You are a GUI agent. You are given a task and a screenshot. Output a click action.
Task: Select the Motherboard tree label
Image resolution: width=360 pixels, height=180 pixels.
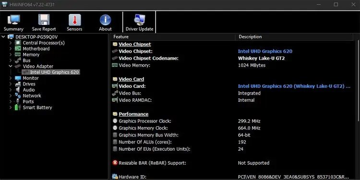tap(36, 48)
